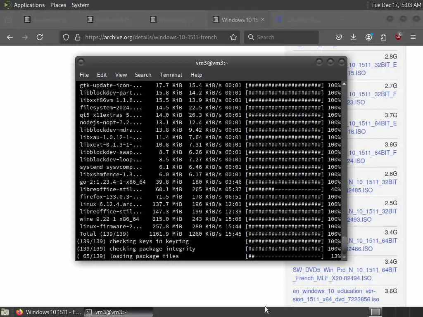Open the terminal Help menu
The image size is (423, 317).
click(x=196, y=75)
